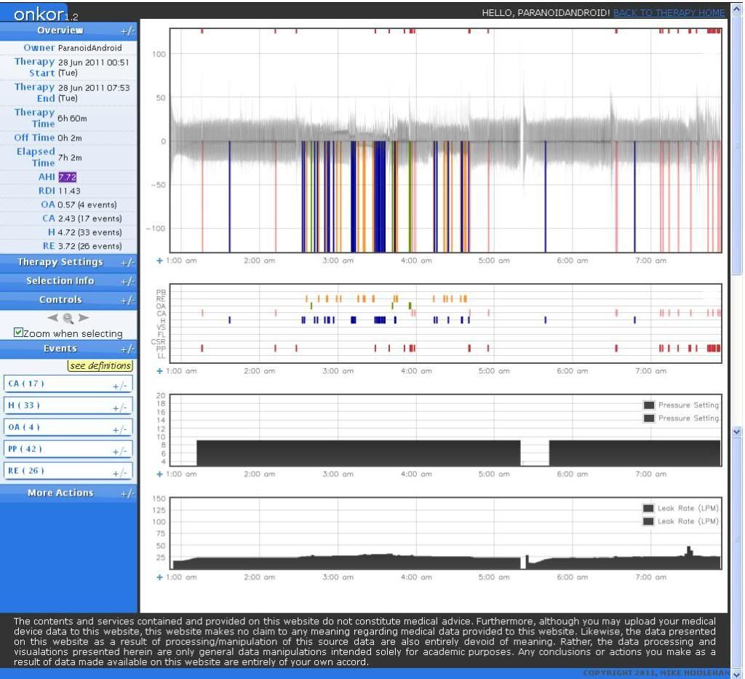
Task: Click the Therapy Time value 6h 60m
Action: click(72, 119)
